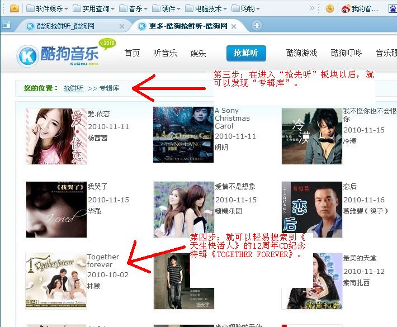Open the 冷漠 album cover thumbnail
The height and width of the screenshot is (327, 397).
tap(311, 136)
